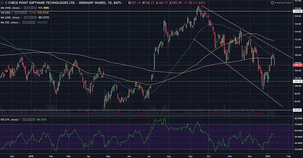The height and width of the screenshot is (158, 303).
Task: Open settings gear for MA (100, close)
Action: pyautogui.click(x=29, y=8)
